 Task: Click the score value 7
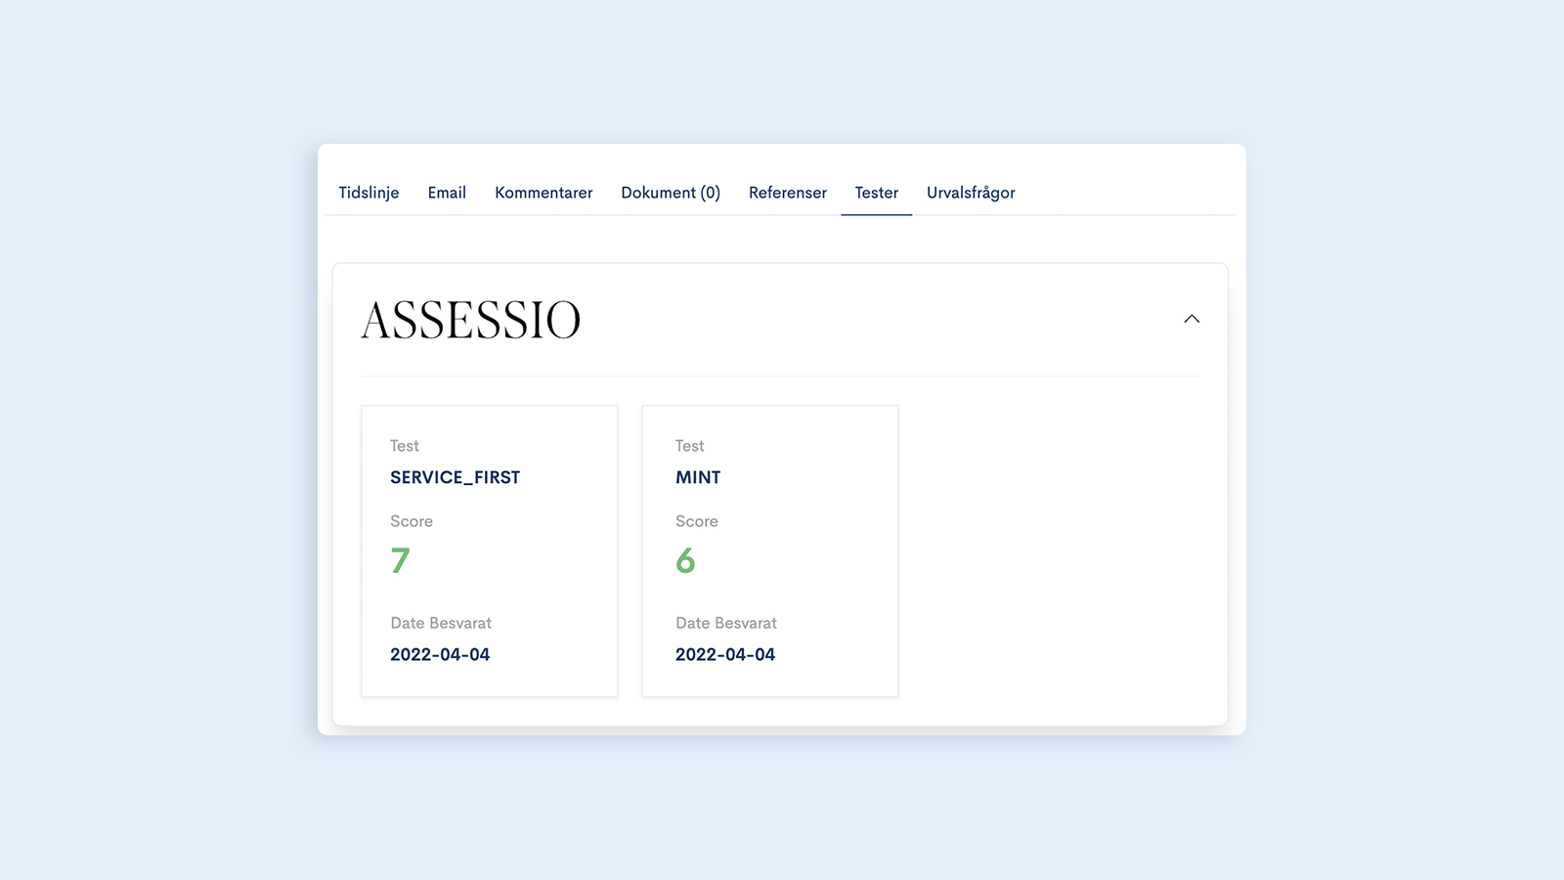click(400, 560)
